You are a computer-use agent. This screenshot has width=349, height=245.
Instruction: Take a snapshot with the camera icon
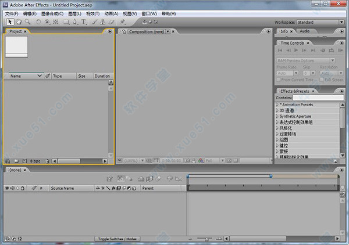(x=187, y=160)
